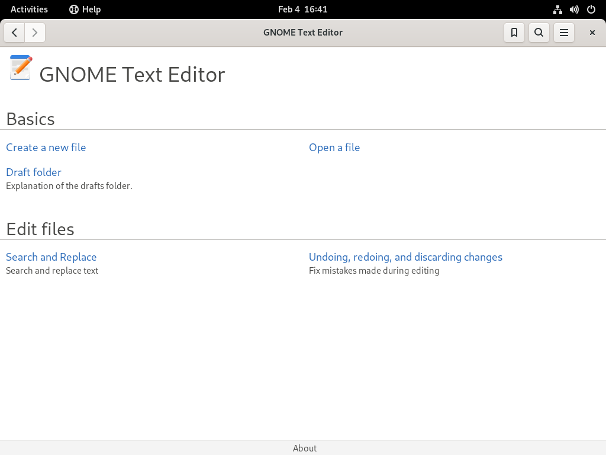This screenshot has width=606, height=455.
Task: Open the Help app menu in top bar
Action: [x=85, y=9]
